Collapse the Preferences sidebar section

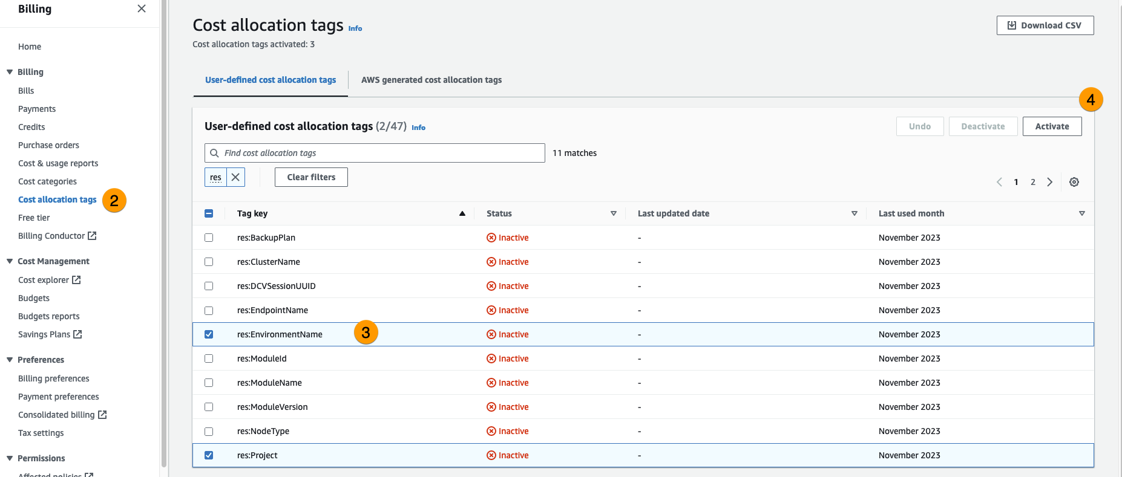pyautogui.click(x=10, y=360)
